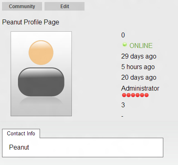
Task: Click the 0 value above ONLINE
Action: pos(123,35)
